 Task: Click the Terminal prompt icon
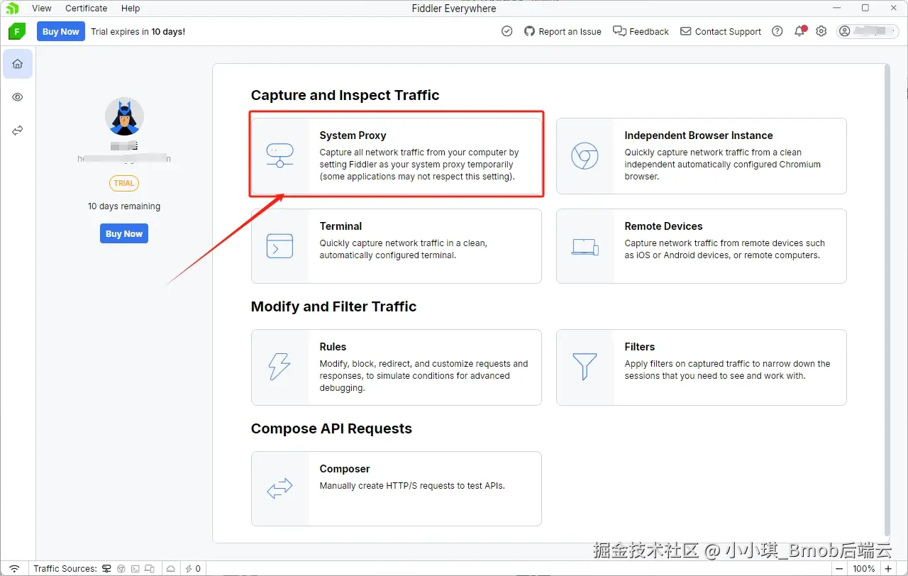(279, 246)
